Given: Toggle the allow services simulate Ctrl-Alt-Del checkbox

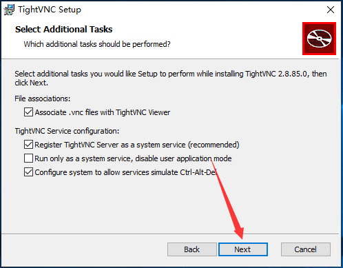Looking at the screenshot, I should [x=28, y=172].
